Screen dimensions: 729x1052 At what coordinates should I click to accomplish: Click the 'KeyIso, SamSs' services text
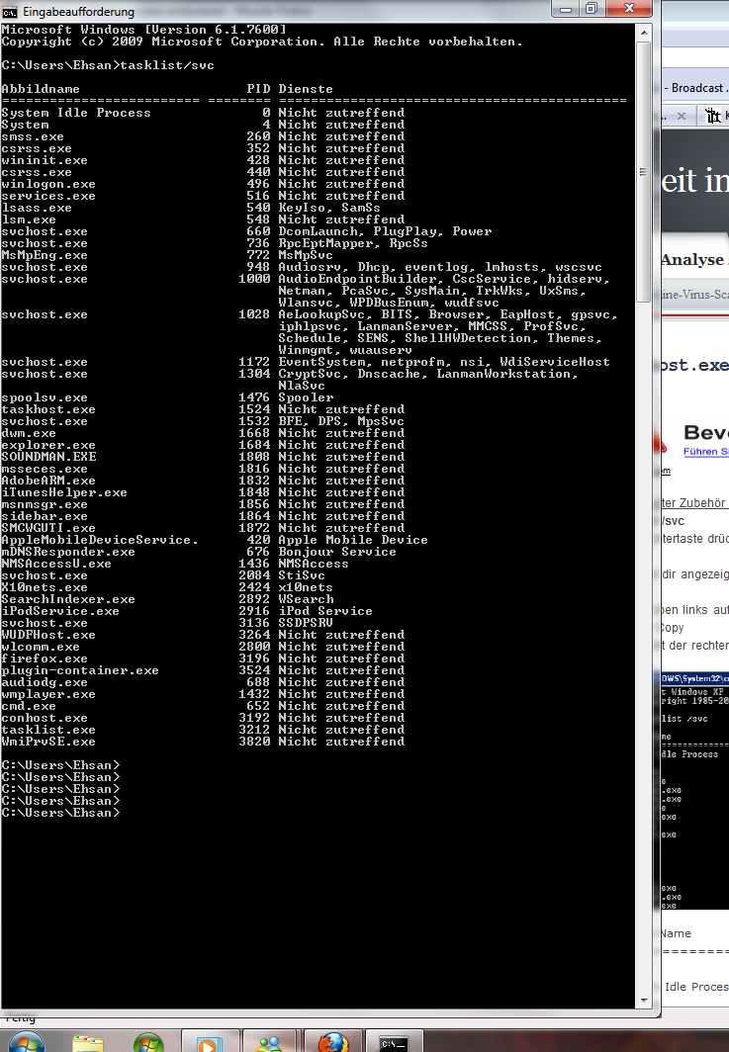coord(329,208)
